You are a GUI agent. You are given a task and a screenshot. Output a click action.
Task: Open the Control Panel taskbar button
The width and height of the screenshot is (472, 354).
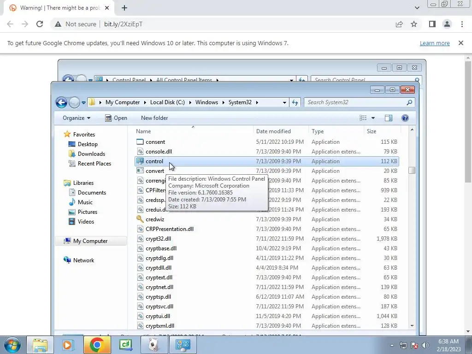[183, 345]
